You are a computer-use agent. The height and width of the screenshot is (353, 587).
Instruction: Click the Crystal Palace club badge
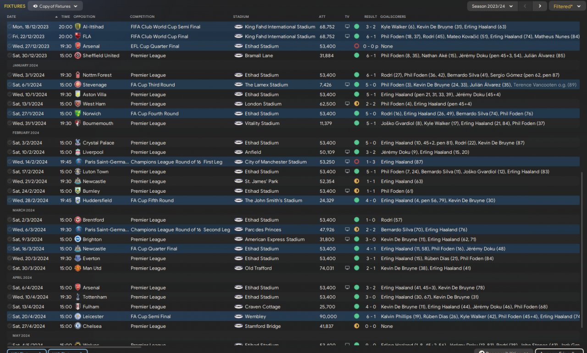(78, 143)
